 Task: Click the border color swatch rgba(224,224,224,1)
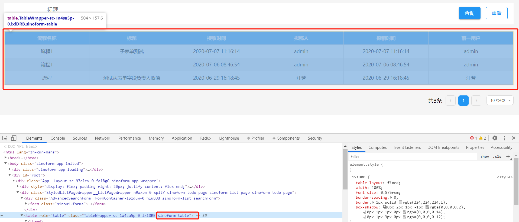point(400,202)
